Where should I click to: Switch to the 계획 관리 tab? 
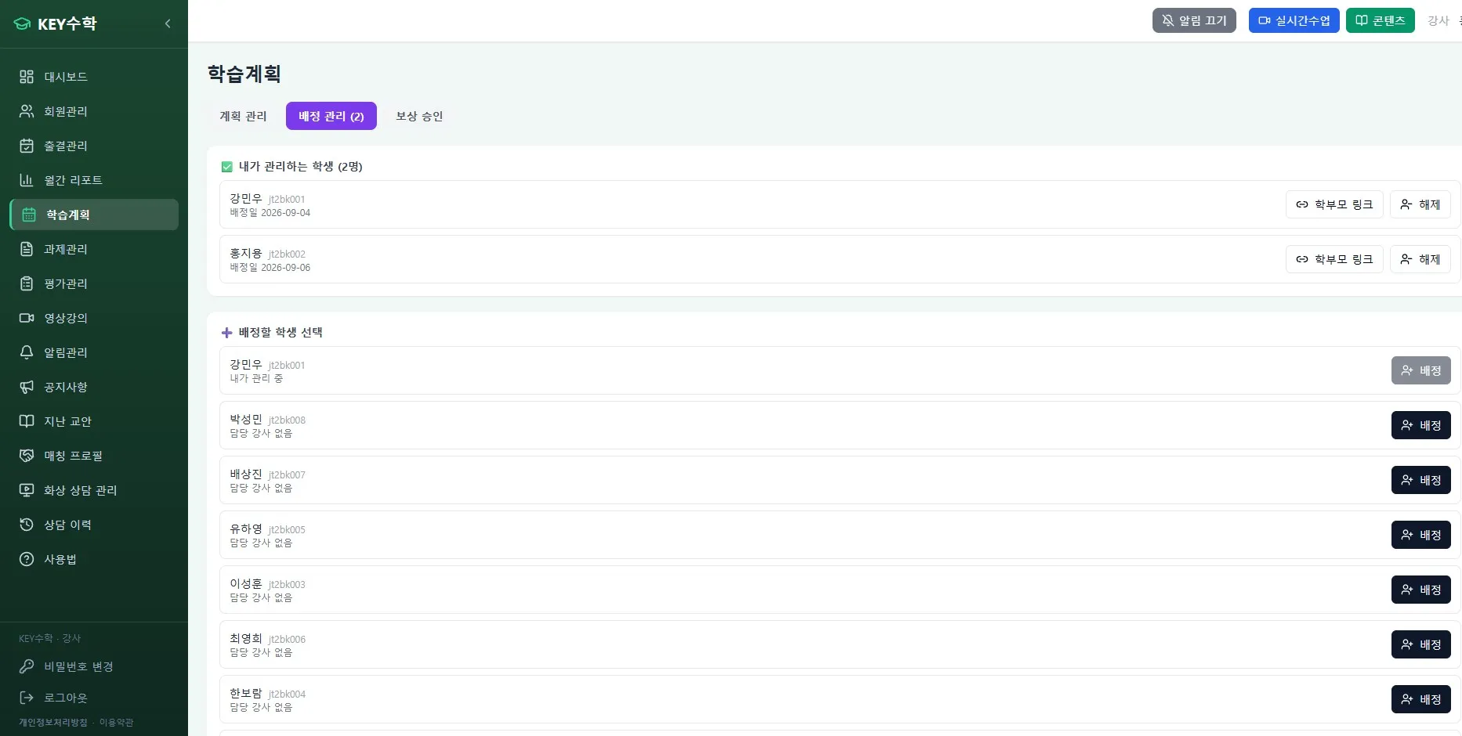point(243,116)
